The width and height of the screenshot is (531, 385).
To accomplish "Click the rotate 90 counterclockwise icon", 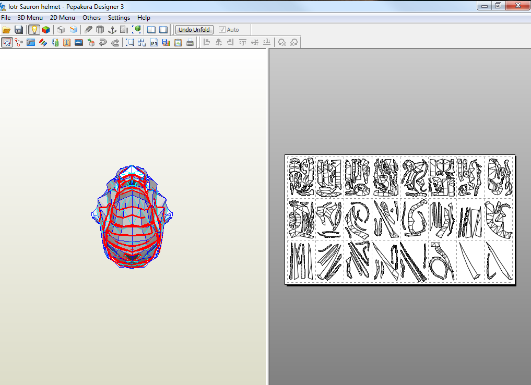I will point(282,42).
